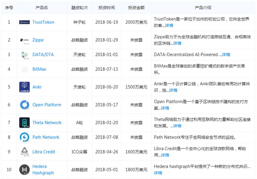Open the Open Platform product link
Viewport: 257px width, 179px height.
47,105
